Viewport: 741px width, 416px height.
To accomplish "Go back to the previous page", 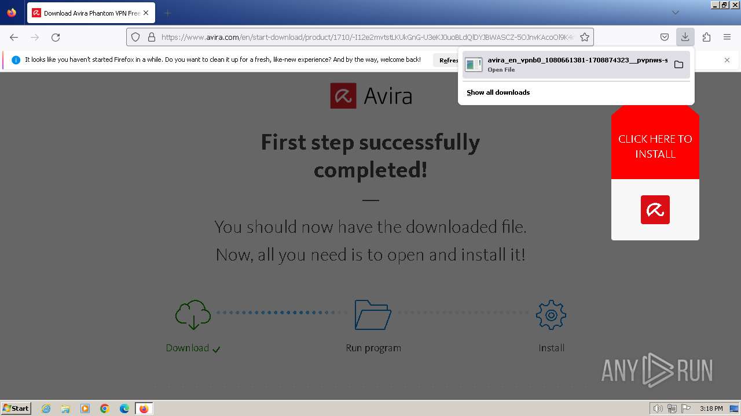I will click(14, 37).
